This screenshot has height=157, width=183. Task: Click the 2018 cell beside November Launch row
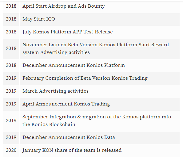[x=11, y=48]
